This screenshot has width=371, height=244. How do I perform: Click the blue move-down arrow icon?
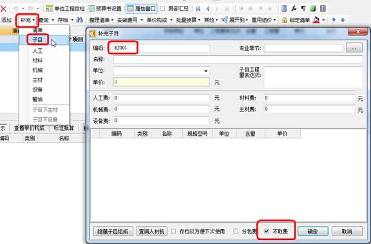tap(343, 20)
